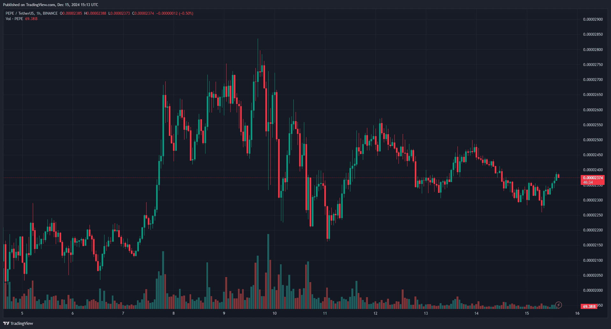
Task: Click the 0.00002400 price axis label
Action: pyautogui.click(x=593, y=170)
